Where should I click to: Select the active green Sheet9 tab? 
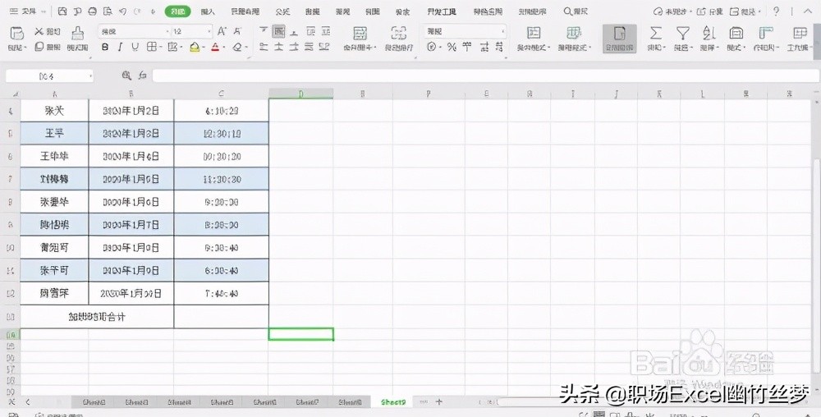pyautogui.click(x=393, y=402)
